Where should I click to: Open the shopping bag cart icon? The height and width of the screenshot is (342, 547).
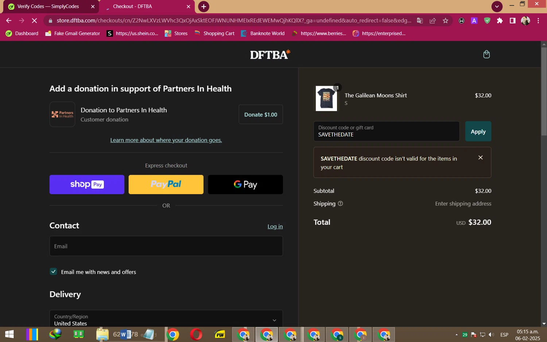click(486, 54)
